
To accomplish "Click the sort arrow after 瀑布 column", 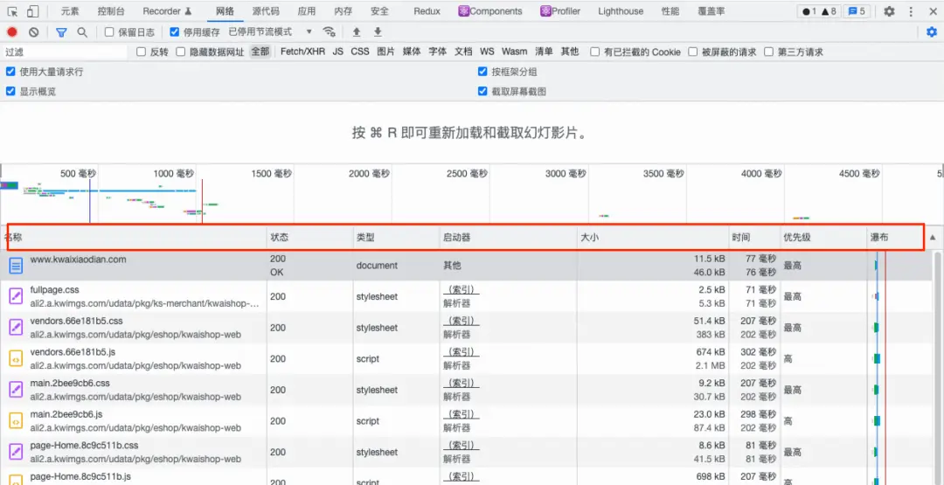I will click(933, 238).
